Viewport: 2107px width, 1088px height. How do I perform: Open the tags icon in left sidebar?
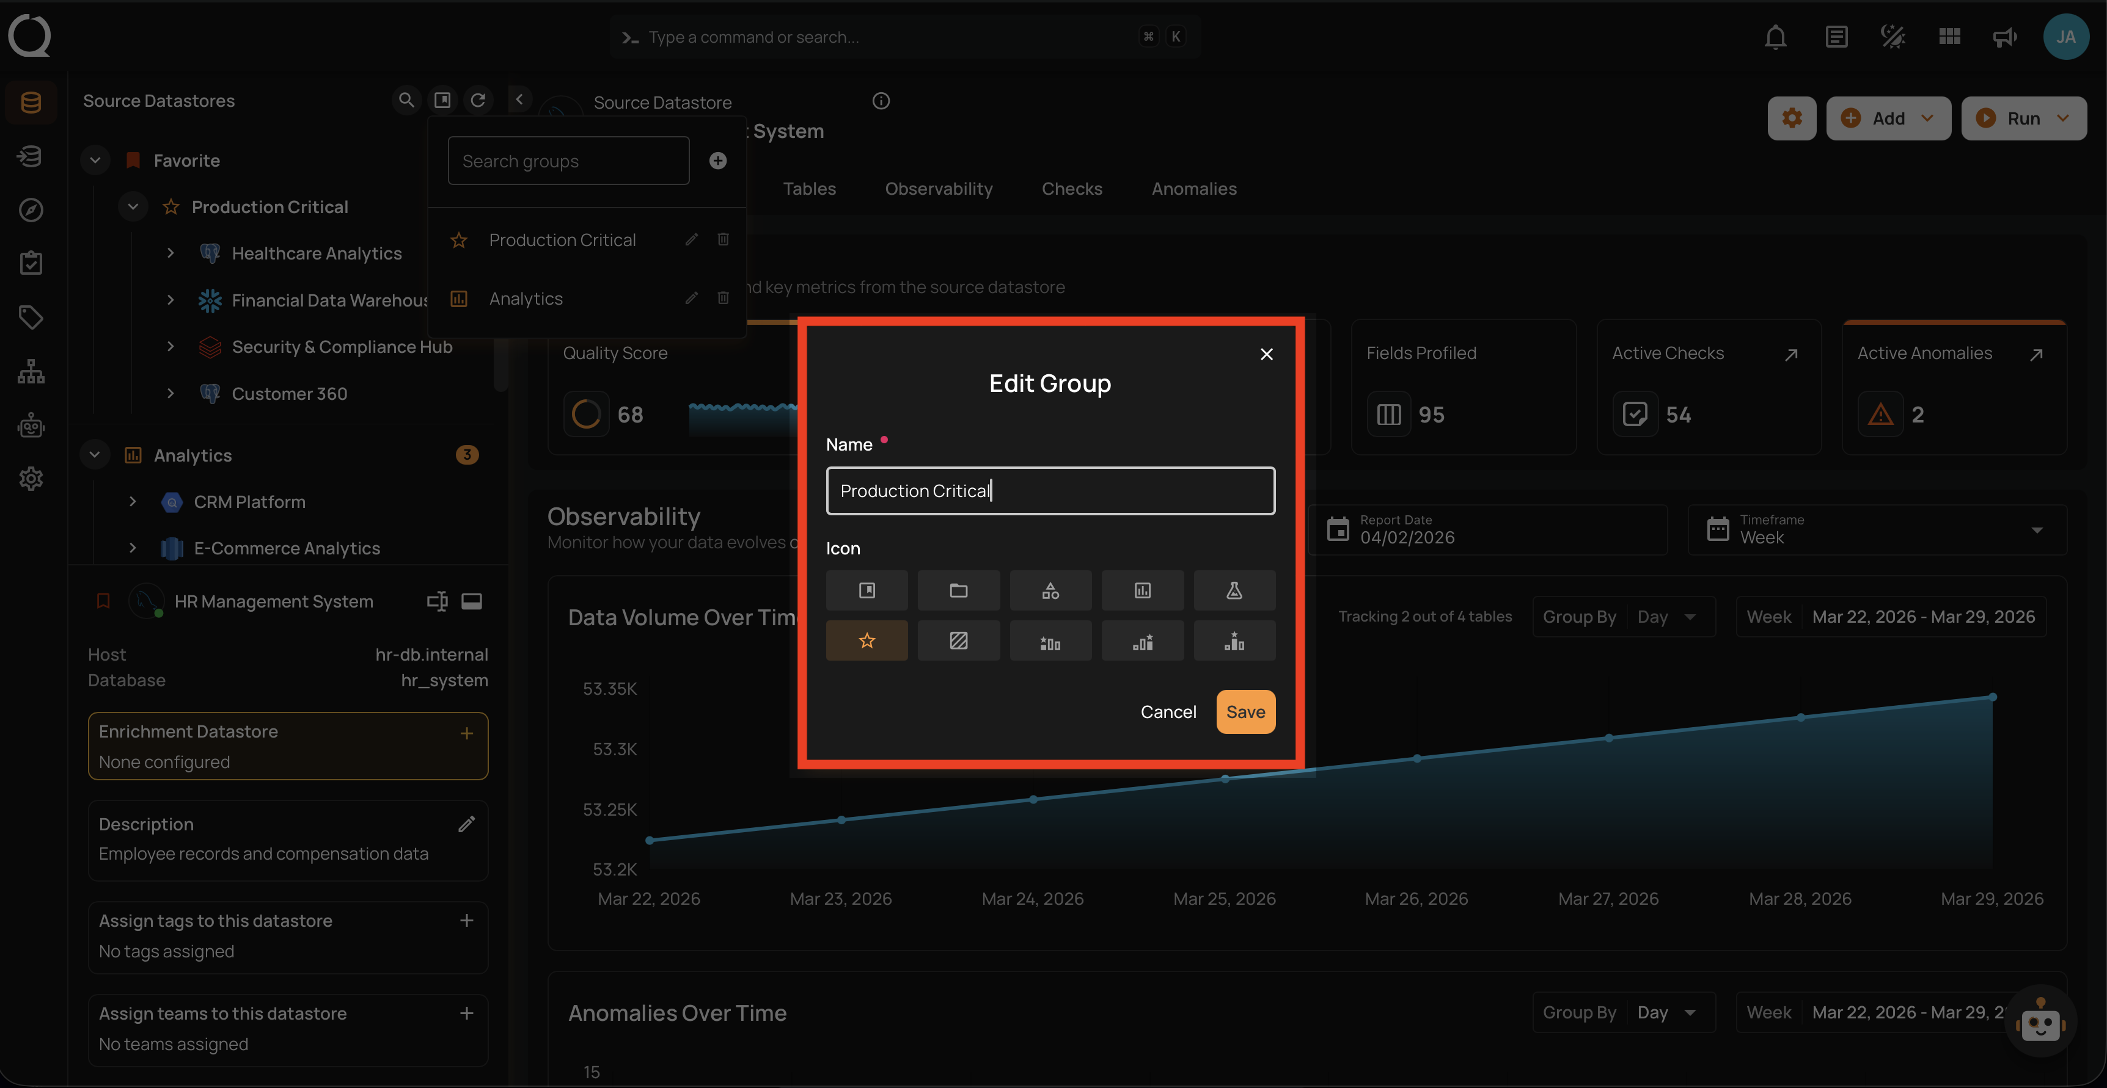pyautogui.click(x=31, y=317)
